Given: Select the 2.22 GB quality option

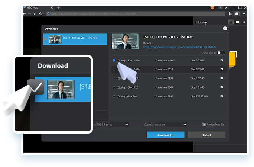Looking at the screenshot, I should 114,70.
